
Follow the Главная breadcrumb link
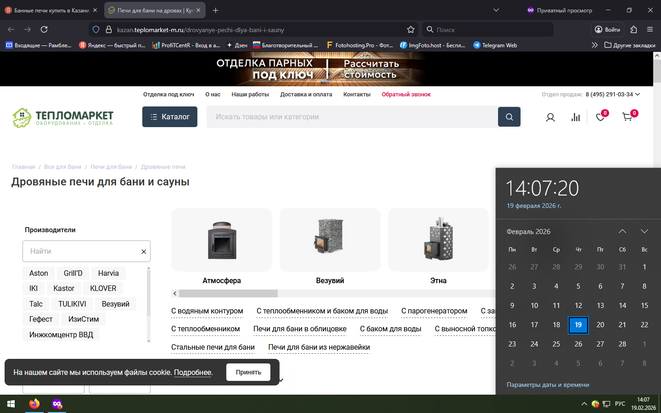(23, 167)
